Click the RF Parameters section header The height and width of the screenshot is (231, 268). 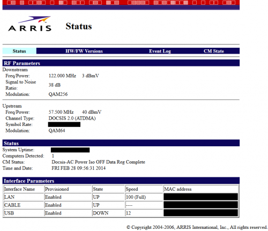pos(121,63)
